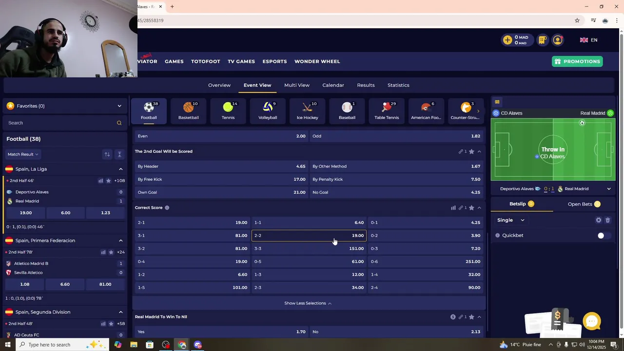Open the bet history receipt icon
Image resolution: width=624 pixels, height=351 pixels.
pos(542,40)
